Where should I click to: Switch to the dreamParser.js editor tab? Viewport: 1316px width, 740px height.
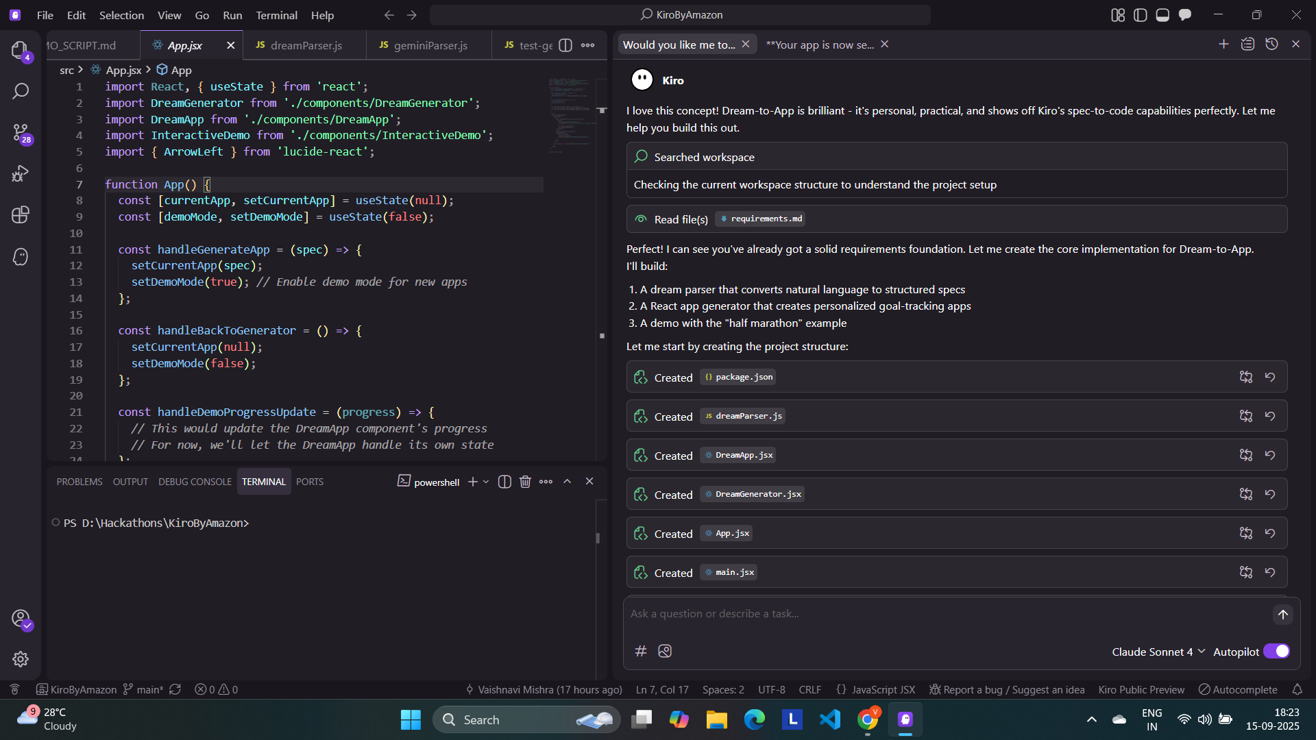tap(306, 45)
